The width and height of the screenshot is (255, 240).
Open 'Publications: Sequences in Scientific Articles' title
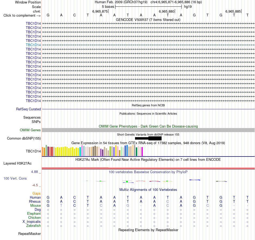click(x=148, y=114)
